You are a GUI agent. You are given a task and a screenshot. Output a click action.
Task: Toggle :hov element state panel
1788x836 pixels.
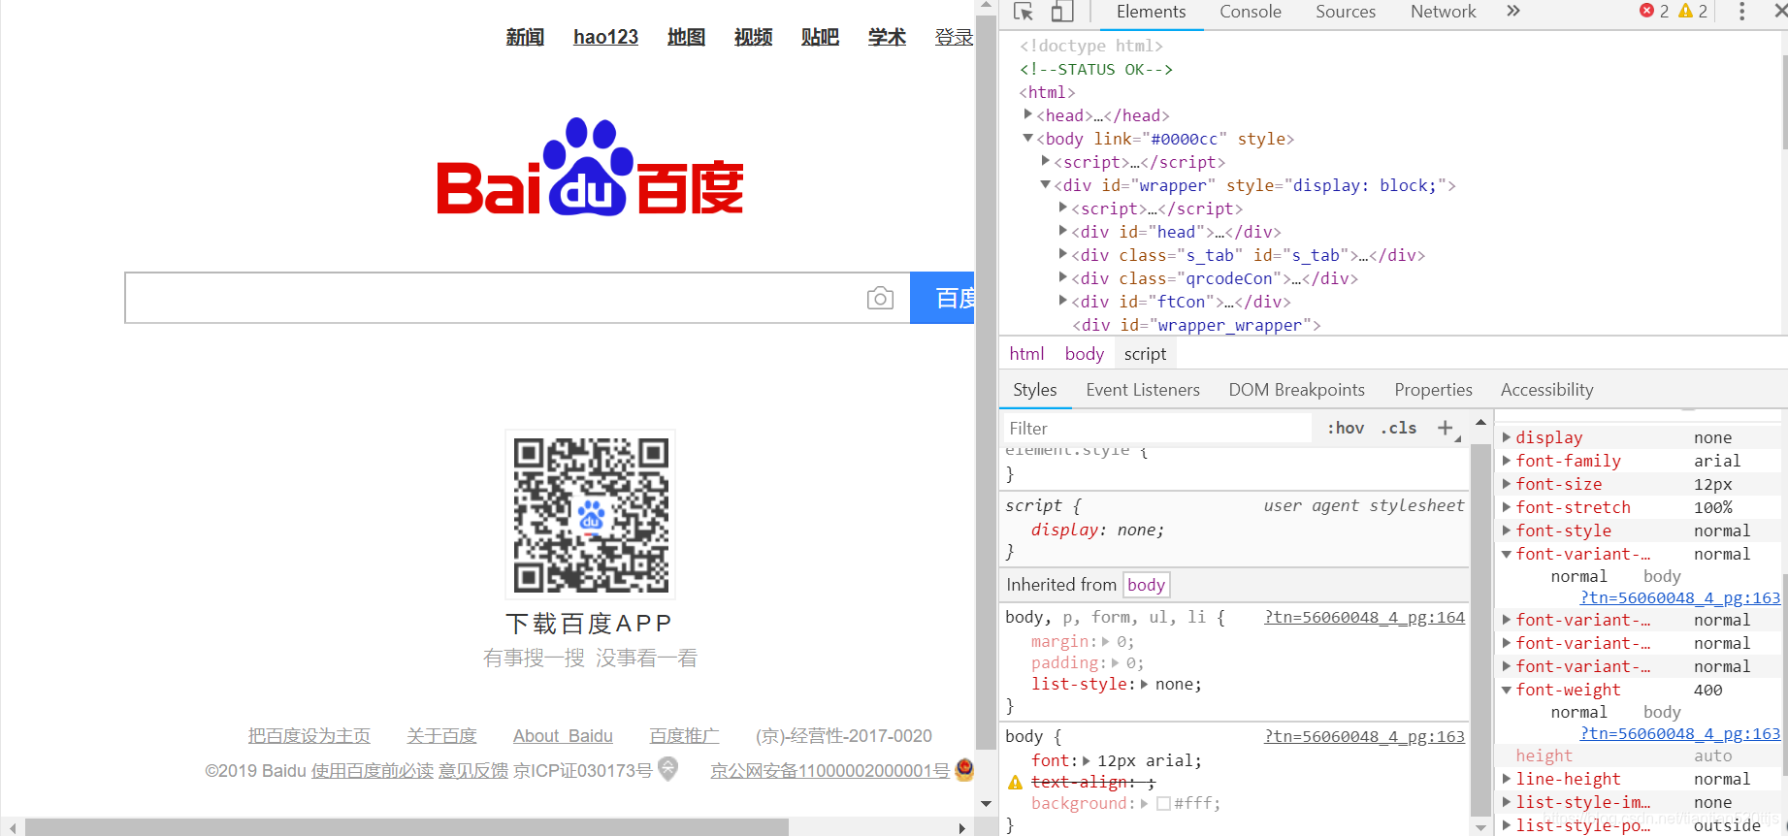pos(1346,428)
